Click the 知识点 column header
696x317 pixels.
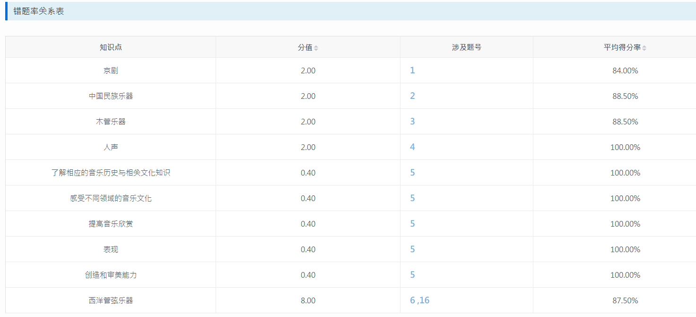pyautogui.click(x=111, y=47)
